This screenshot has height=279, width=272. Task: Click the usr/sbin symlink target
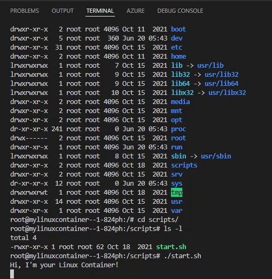click(216, 156)
